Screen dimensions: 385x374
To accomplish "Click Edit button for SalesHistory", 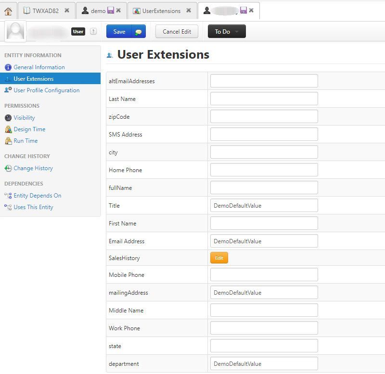I will [219, 258].
